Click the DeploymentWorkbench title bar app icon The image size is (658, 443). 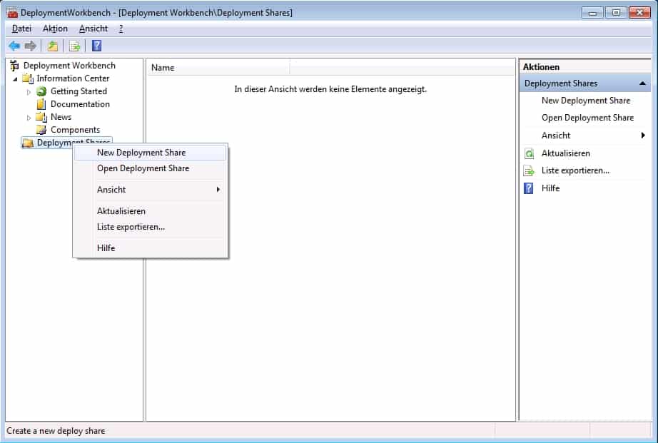click(x=12, y=13)
